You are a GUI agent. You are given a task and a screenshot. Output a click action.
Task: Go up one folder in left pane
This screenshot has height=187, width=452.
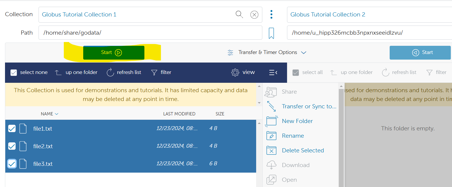pyautogui.click(x=58, y=73)
